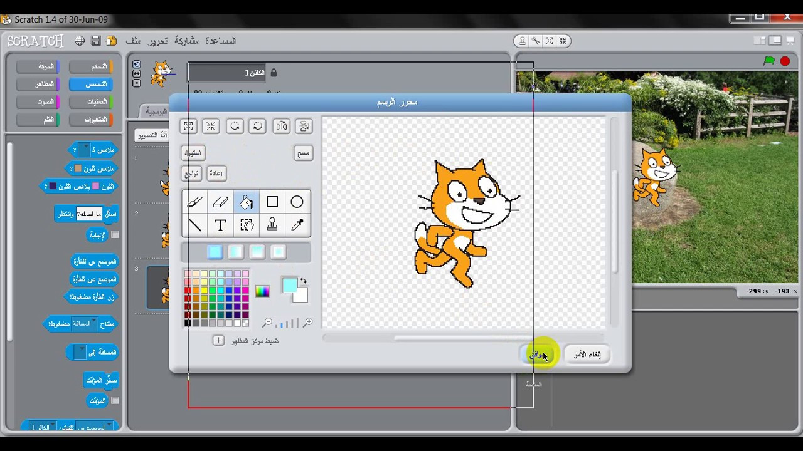
Task: Click the إلغاء الأمر cancel button
Action: [587, 355]
